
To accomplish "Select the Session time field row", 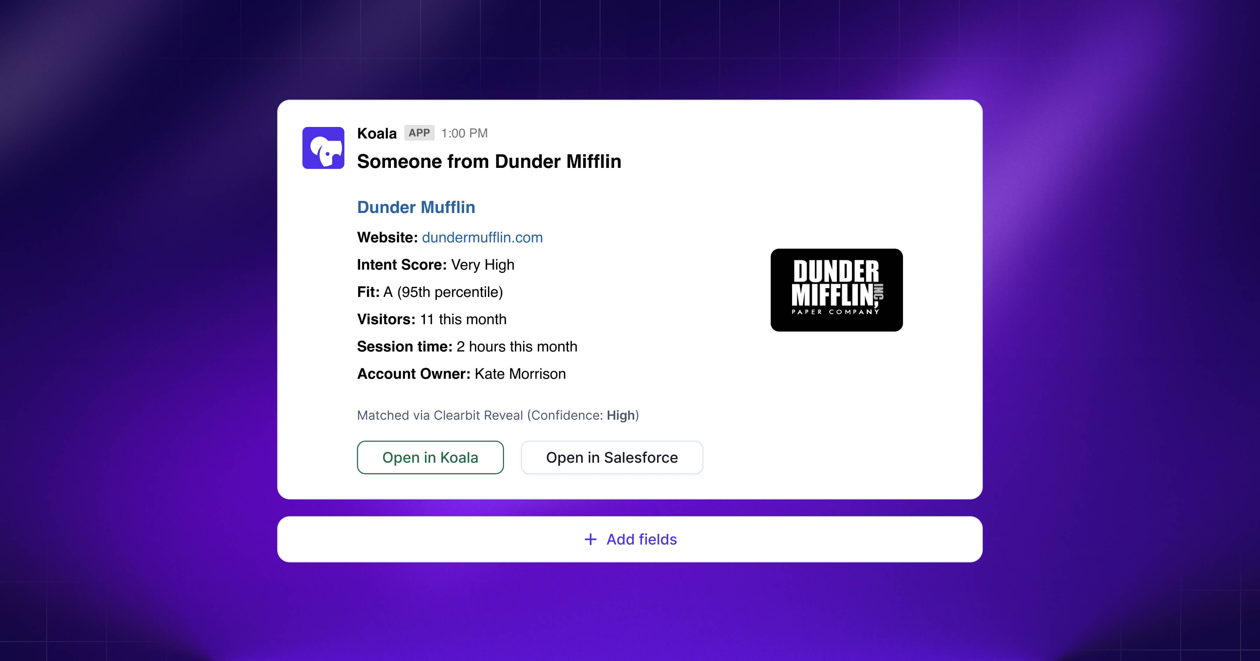I will [x=467, y=347].
